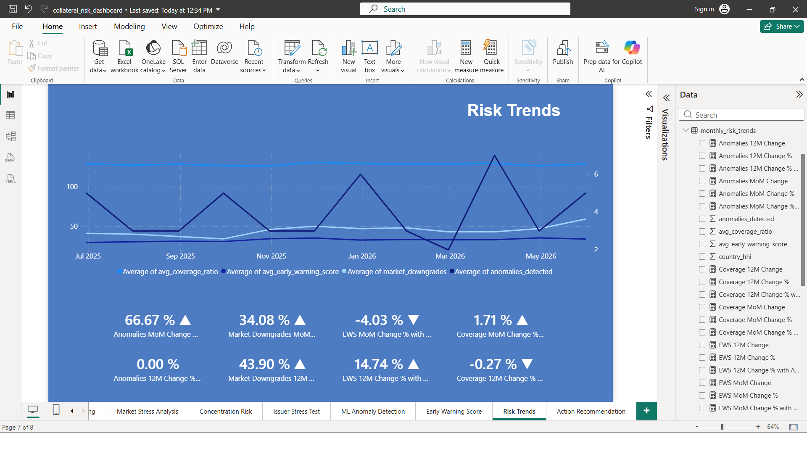Check Anomalies MoM Change field
This screenshot has height=454, width=807.
point(702,181)
